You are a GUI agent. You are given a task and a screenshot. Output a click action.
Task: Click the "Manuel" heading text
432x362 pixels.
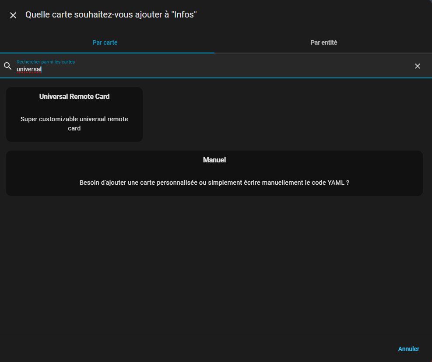click(214, 160)
